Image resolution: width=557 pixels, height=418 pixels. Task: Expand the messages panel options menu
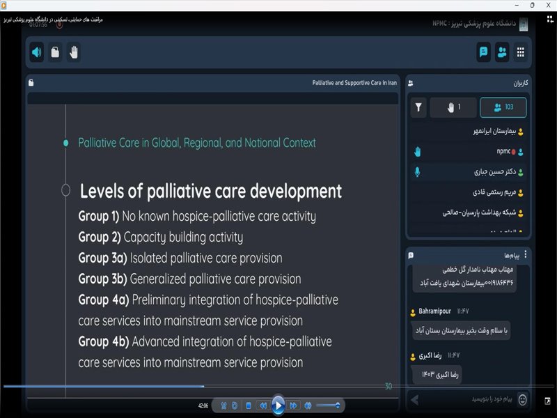526,254
